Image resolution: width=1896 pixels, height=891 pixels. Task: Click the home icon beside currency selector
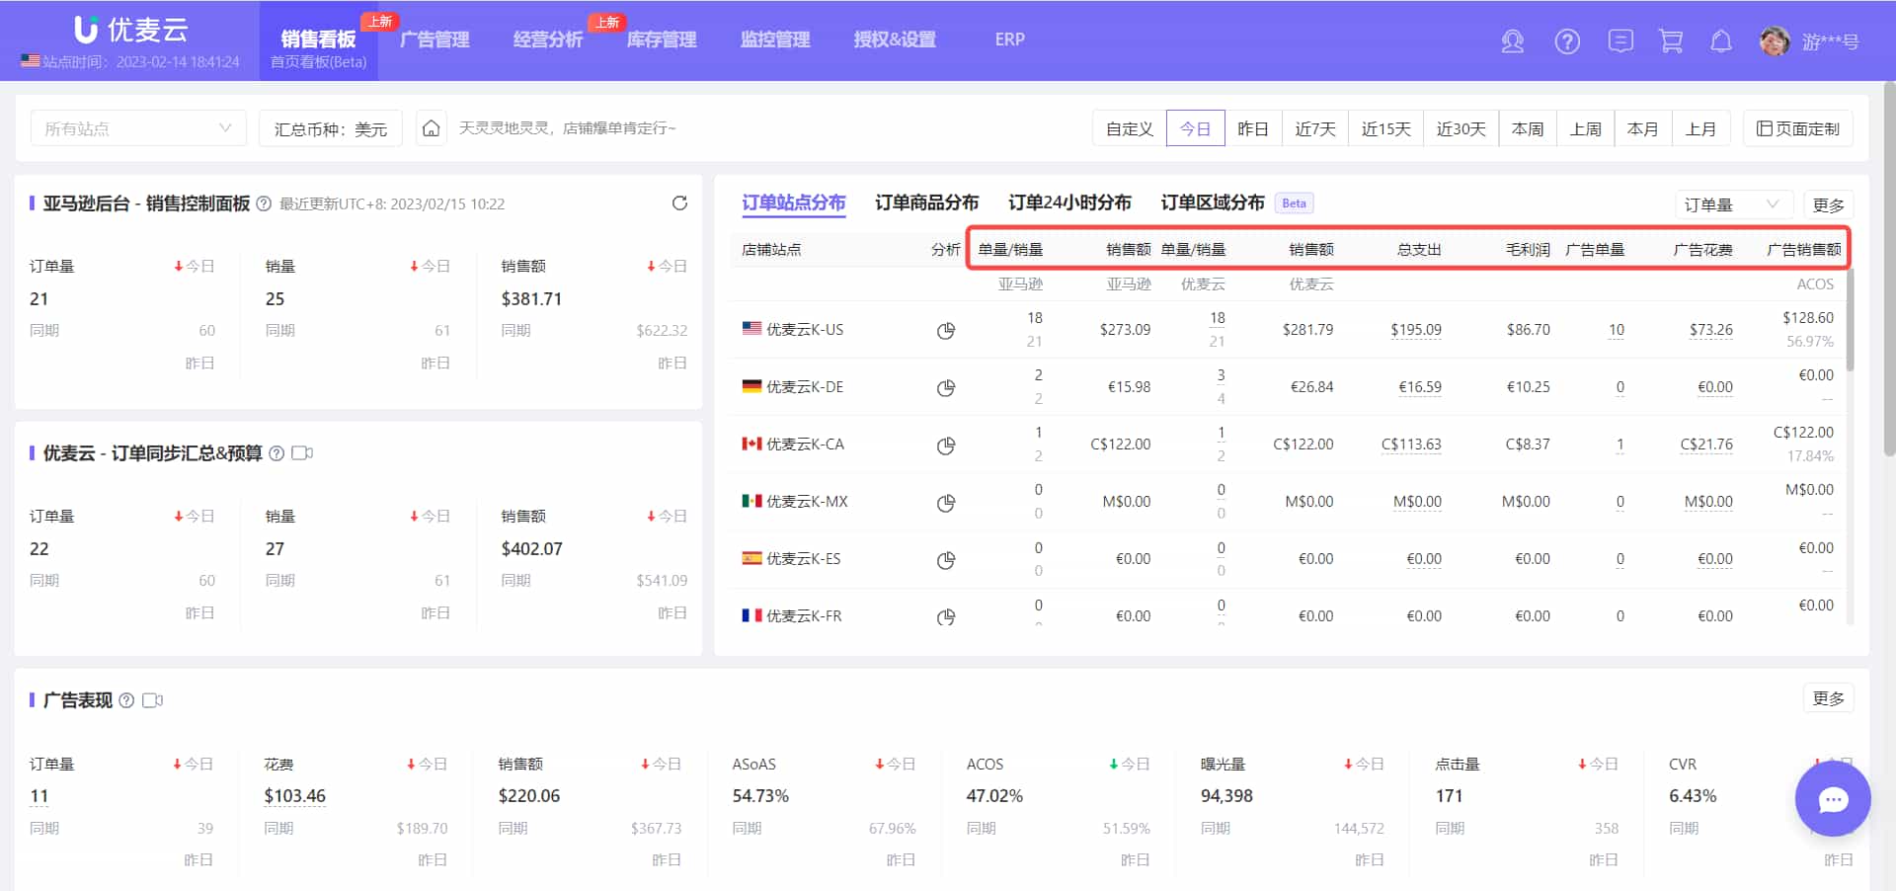(431, 128)
